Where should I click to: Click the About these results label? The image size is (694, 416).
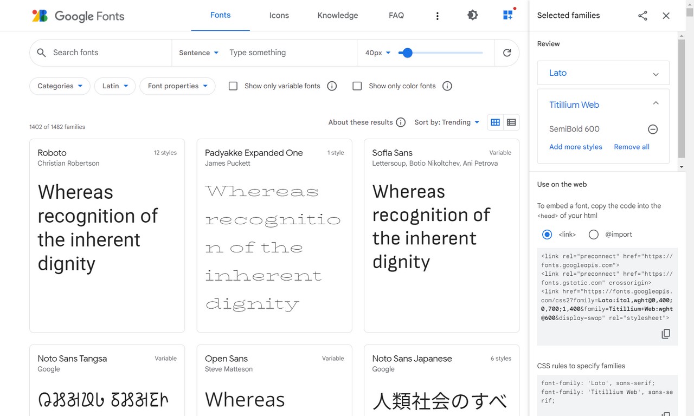[x=361, y=122]
